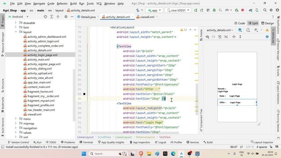Toggle view options eye icon
Screen dimensions: 281x158
click(207, 37)
